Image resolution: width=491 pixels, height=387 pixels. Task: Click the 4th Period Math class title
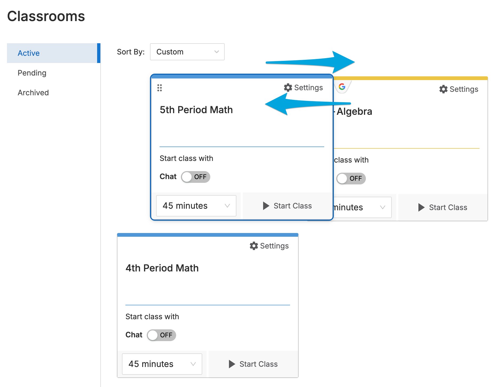(162, 268)
